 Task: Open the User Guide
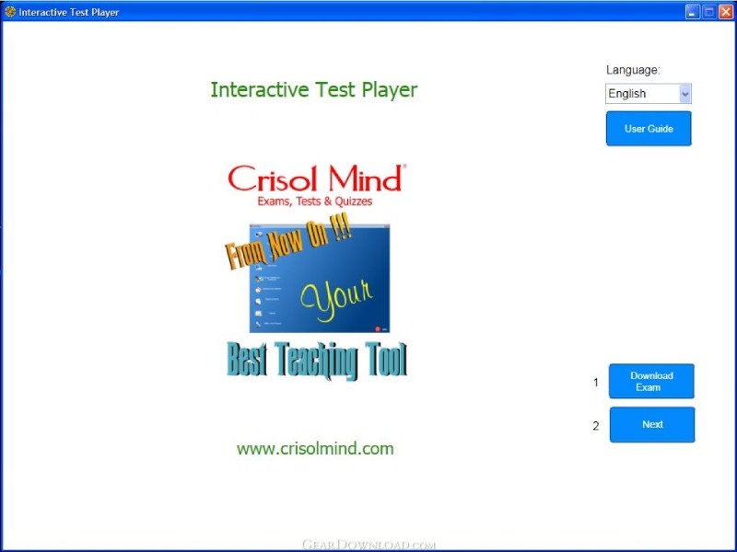tap(649, 129)
